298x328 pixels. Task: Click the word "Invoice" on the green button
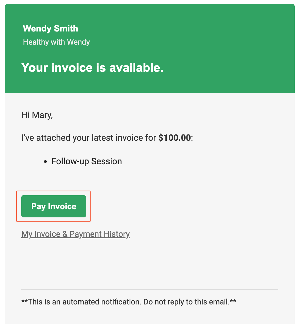(62, 206)
